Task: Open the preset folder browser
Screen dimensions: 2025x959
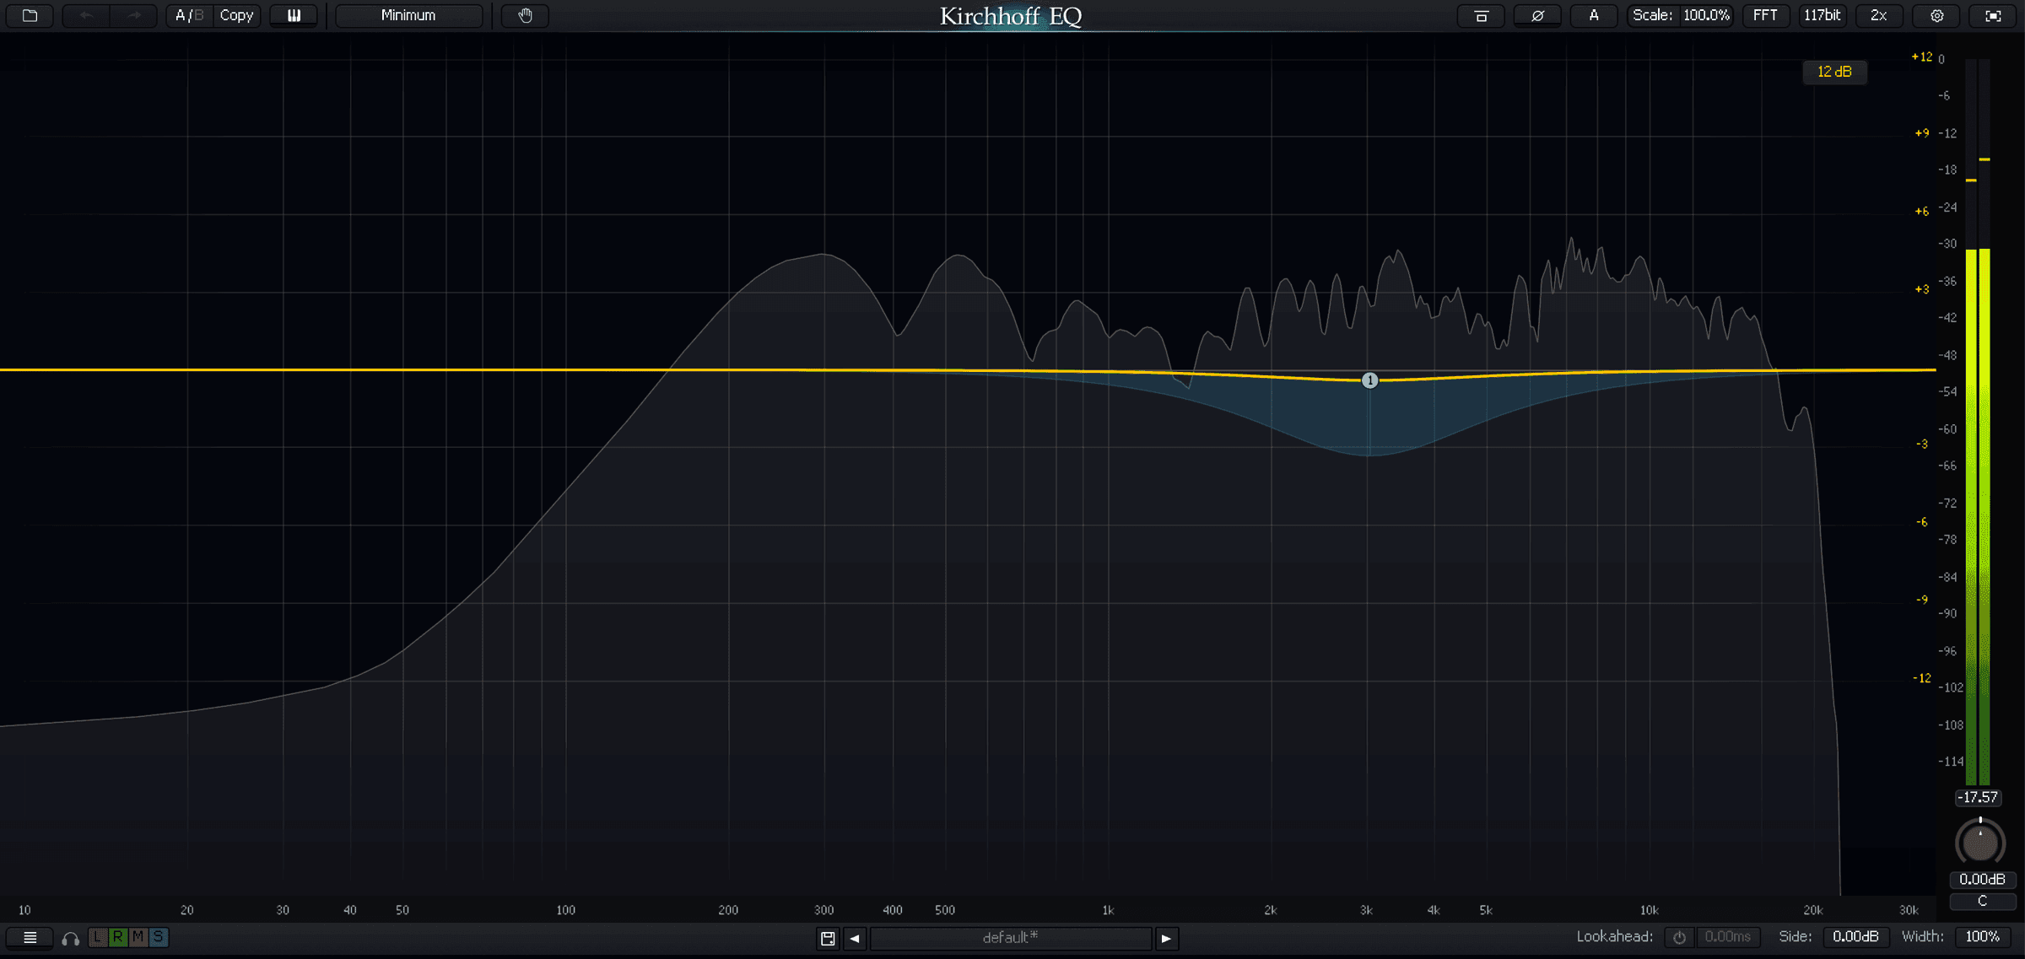Action: [x=30, y=15]
